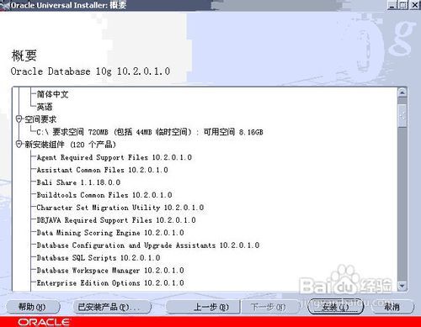Click the vertical scrollbar thumb
Screen dimensions: 421x327
(x=402, y=115)
